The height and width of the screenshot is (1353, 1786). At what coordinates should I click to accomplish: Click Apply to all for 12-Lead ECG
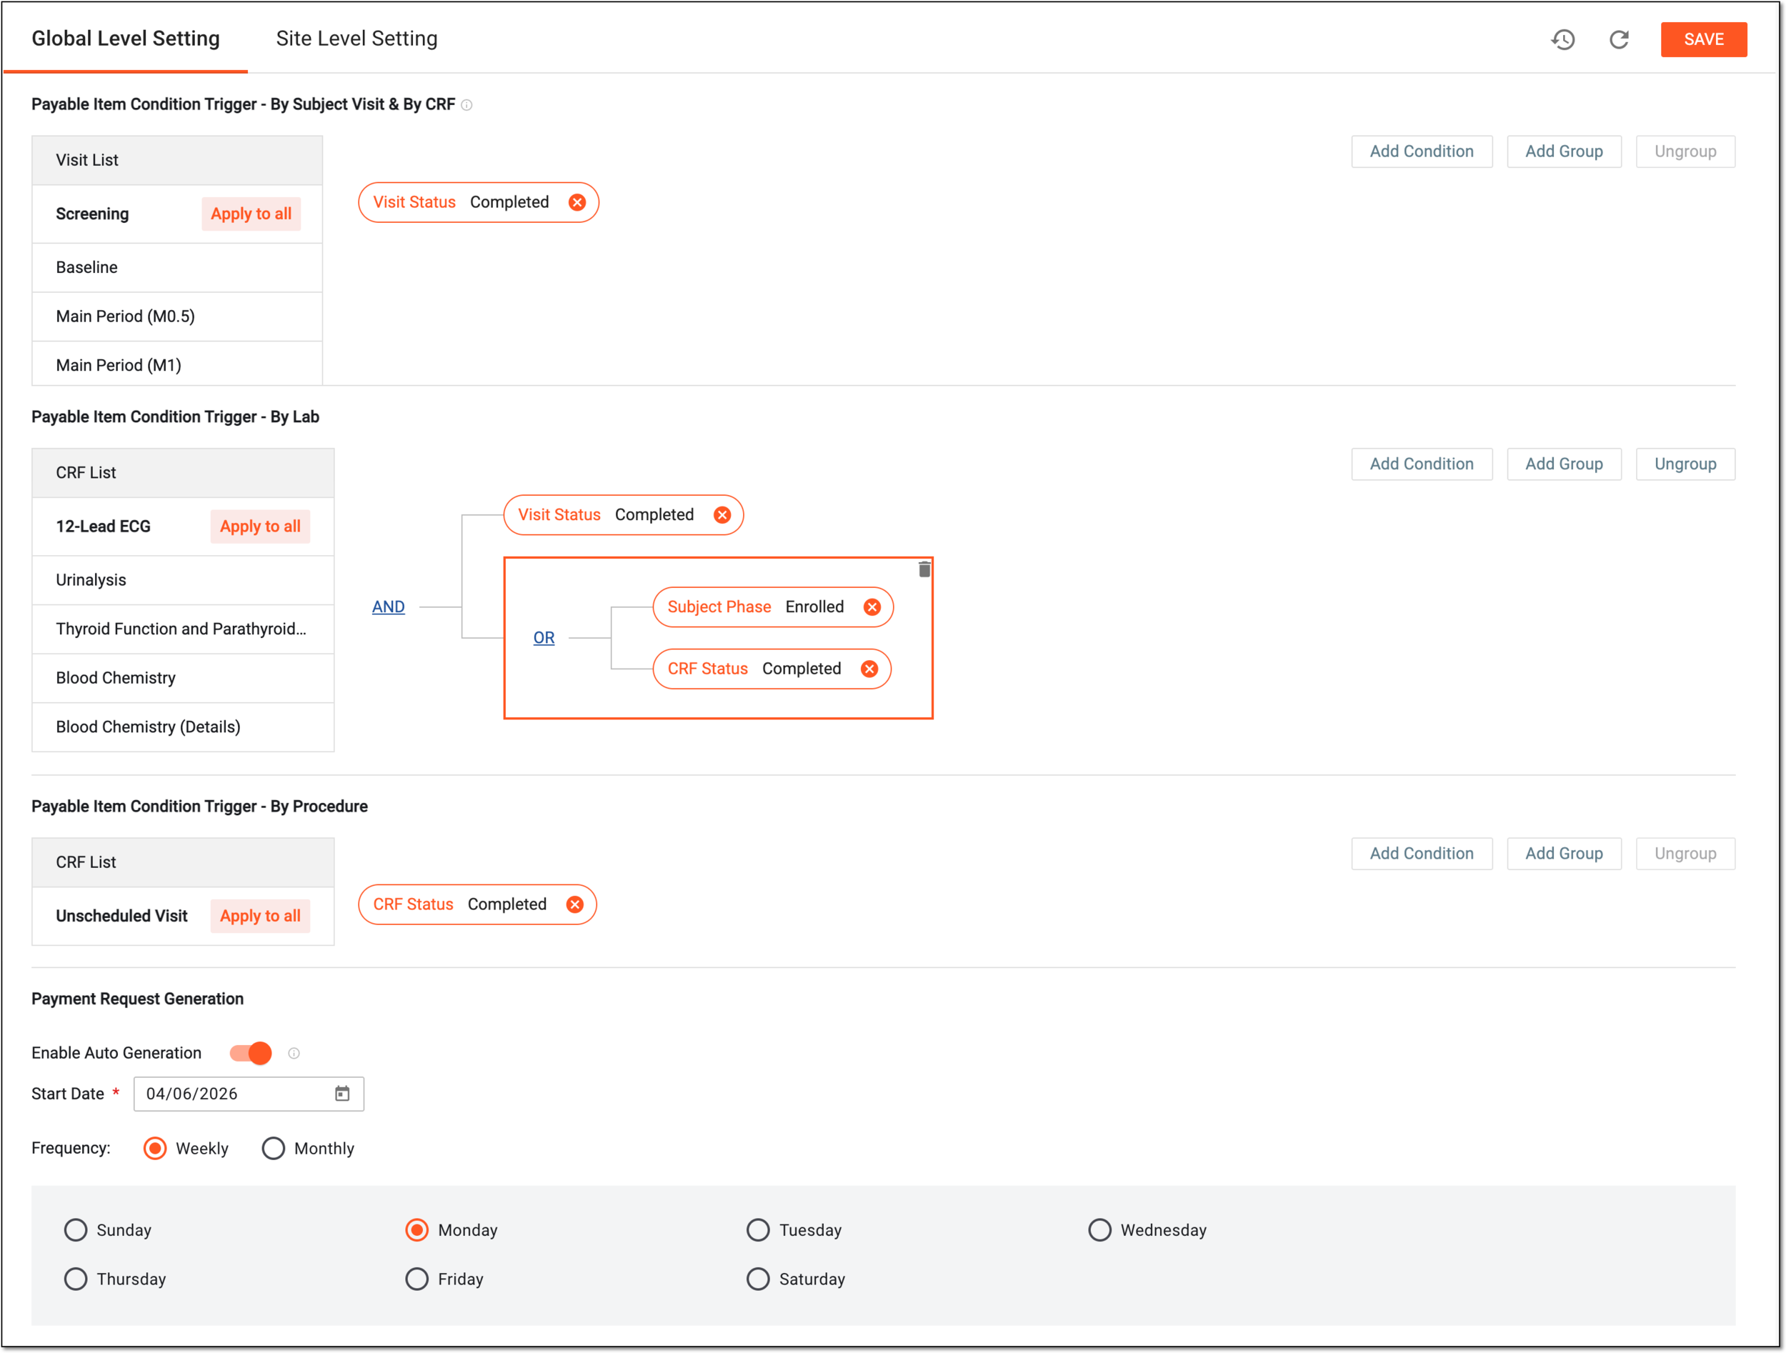pyautogui.click(x=260, y=526)
